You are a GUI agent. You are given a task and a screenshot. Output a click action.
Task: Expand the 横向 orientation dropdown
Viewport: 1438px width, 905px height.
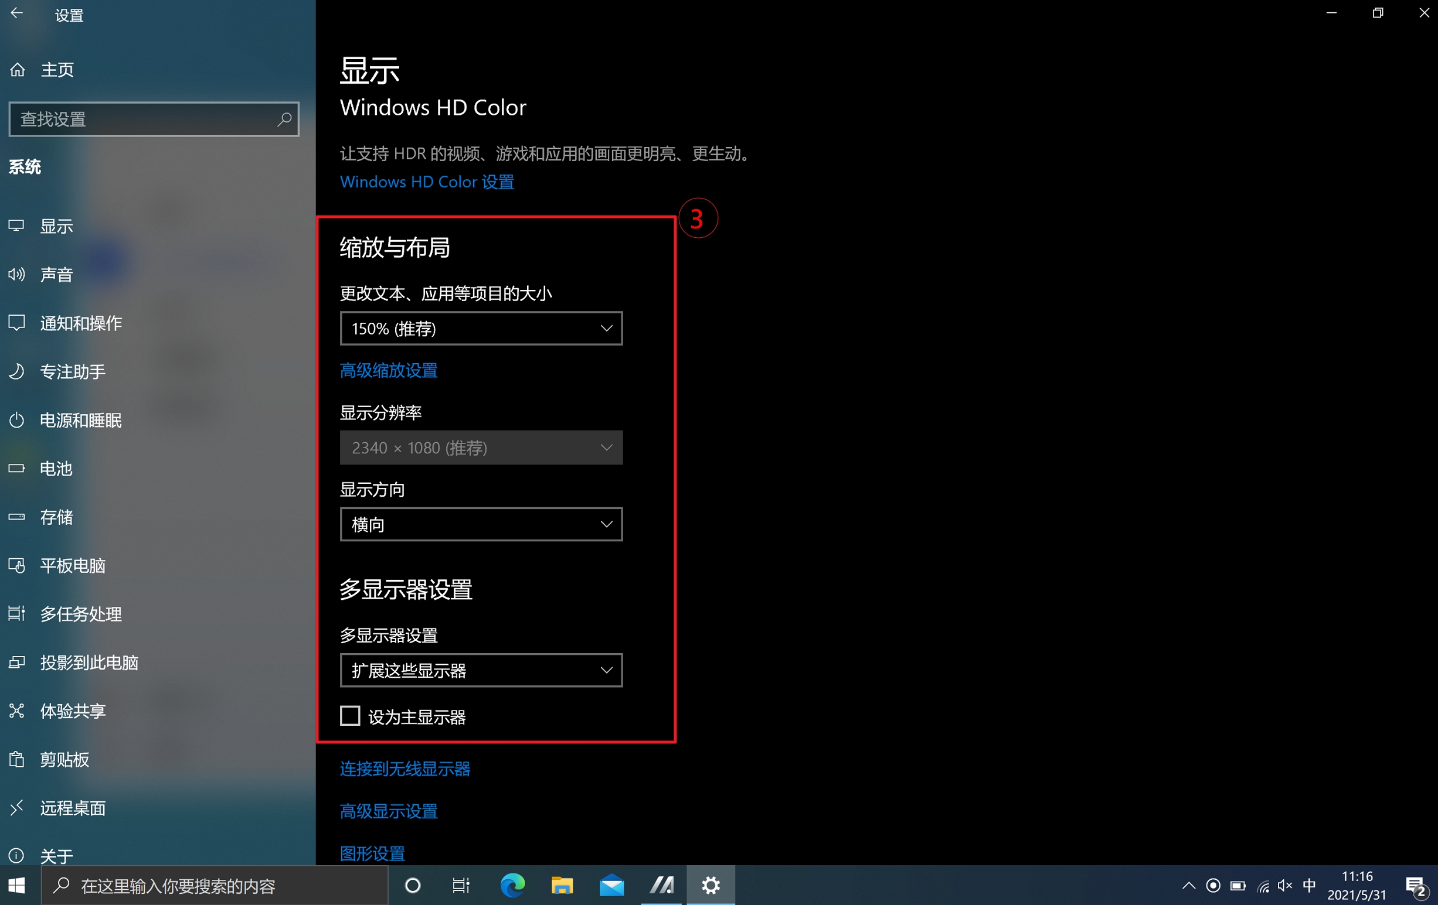[x=481, y=524]
